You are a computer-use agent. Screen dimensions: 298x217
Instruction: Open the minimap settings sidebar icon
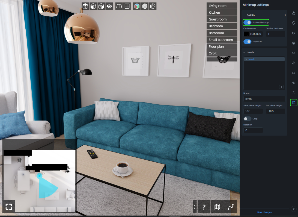pyautogui.click(x=294, y=103)
